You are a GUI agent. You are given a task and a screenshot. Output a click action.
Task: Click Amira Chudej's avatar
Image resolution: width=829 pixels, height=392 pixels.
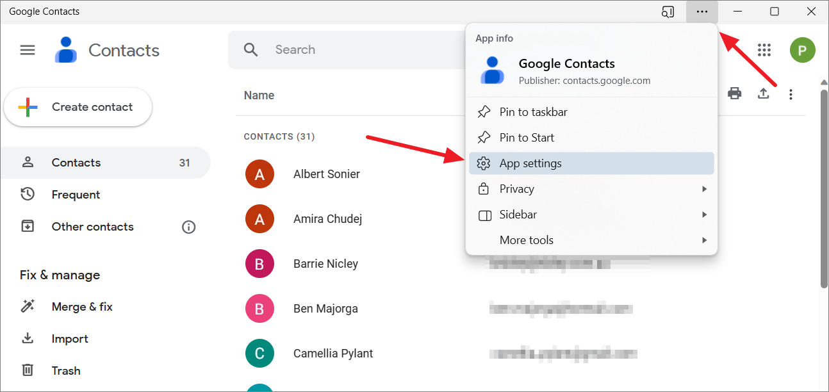pos(259,219)
